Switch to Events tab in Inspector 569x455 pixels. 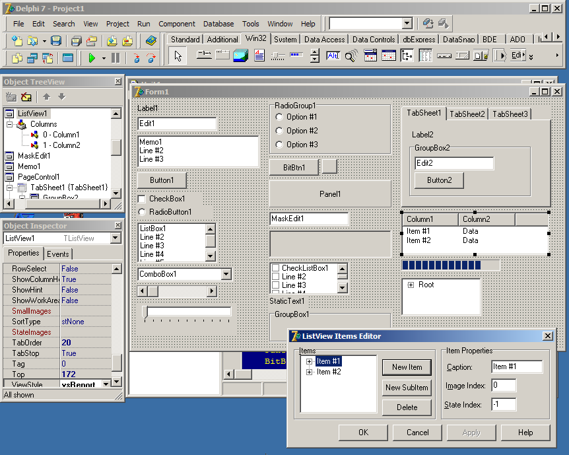click(57, 254)
